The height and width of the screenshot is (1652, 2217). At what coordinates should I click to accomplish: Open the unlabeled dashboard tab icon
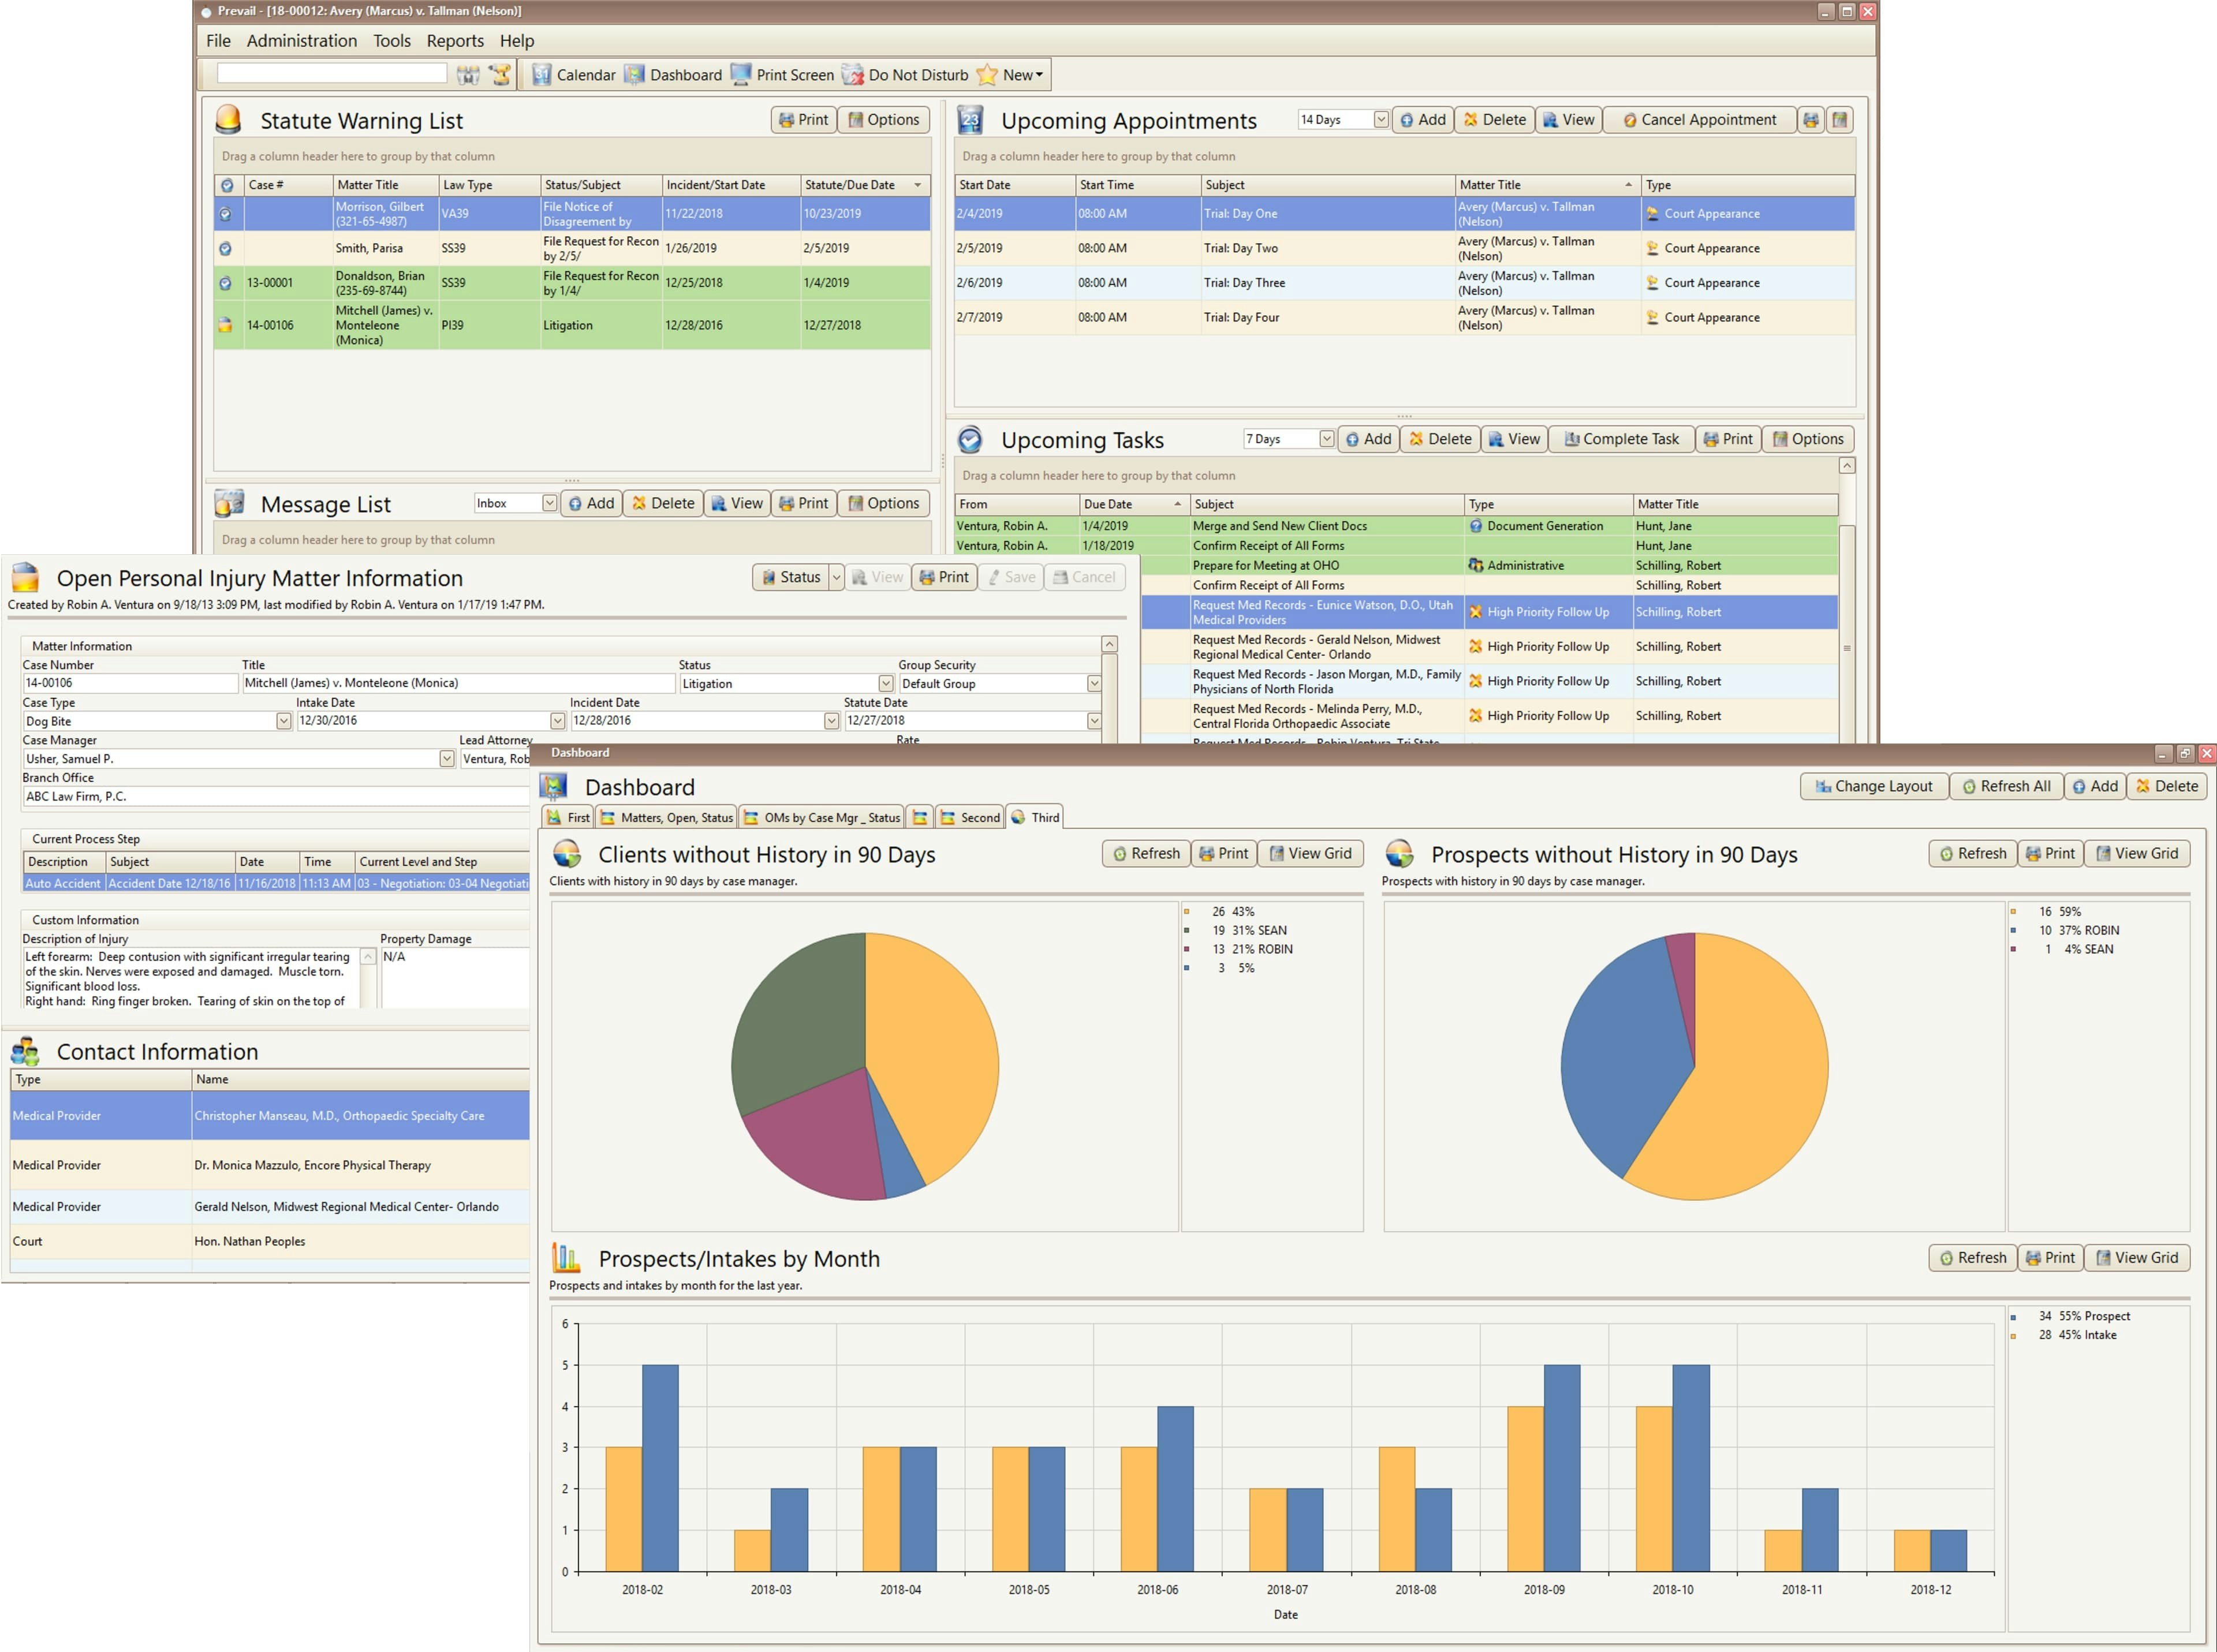(920, 817)
